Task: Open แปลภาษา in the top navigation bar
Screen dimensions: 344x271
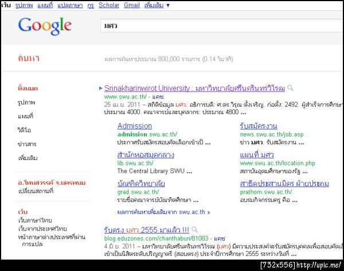Action: pyautogui.click(x=70, y=5)
